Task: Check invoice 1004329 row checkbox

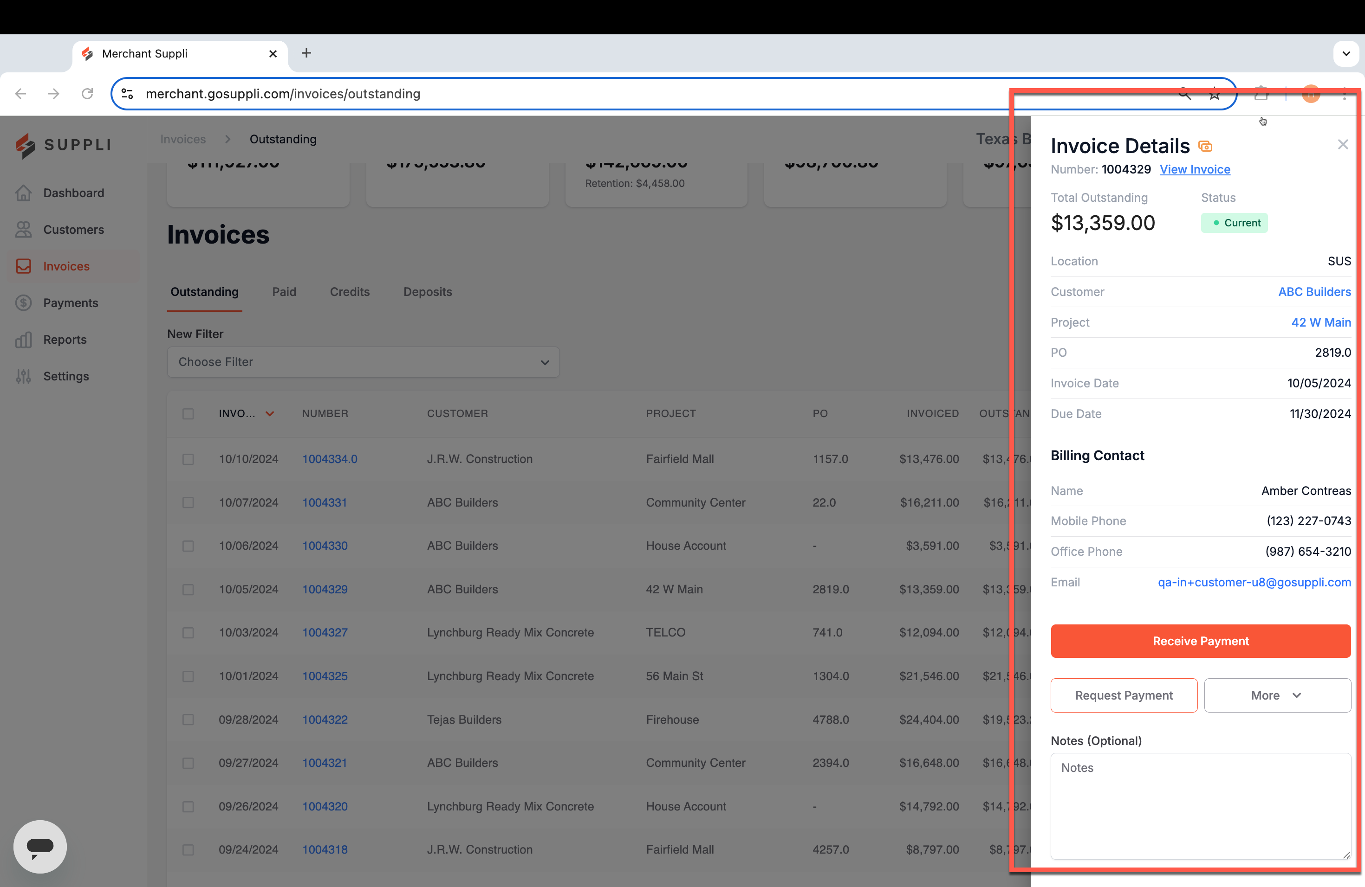Action: click(x=188, y=590)
